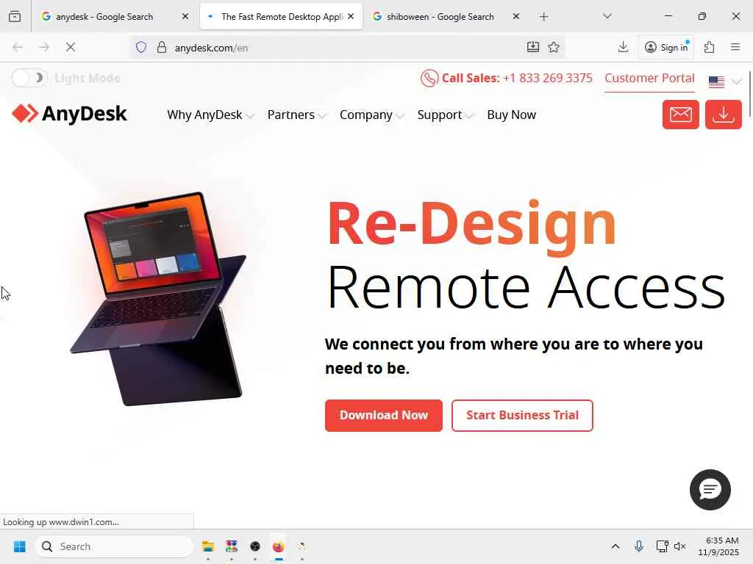Screen dimensions: 753x564
Task: Open Firefox downloads panel icon
Action: [623, 47]
